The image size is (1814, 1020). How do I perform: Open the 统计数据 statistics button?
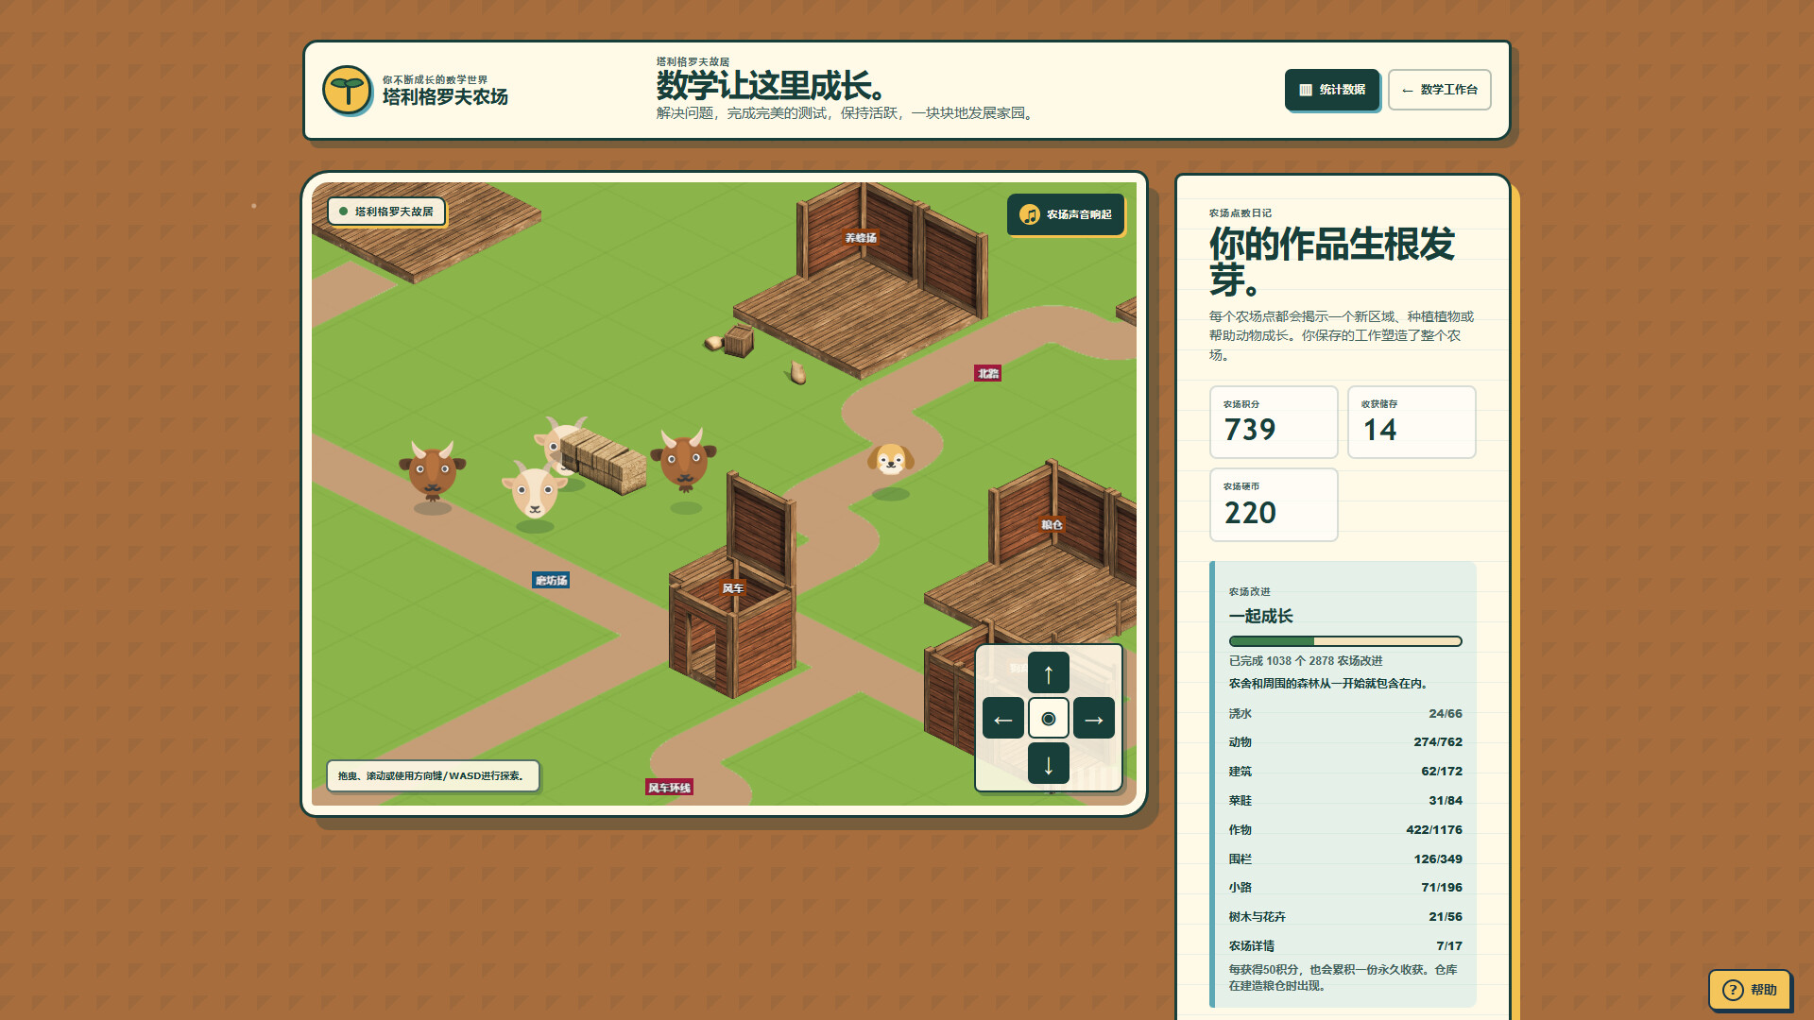(1332, 90)
